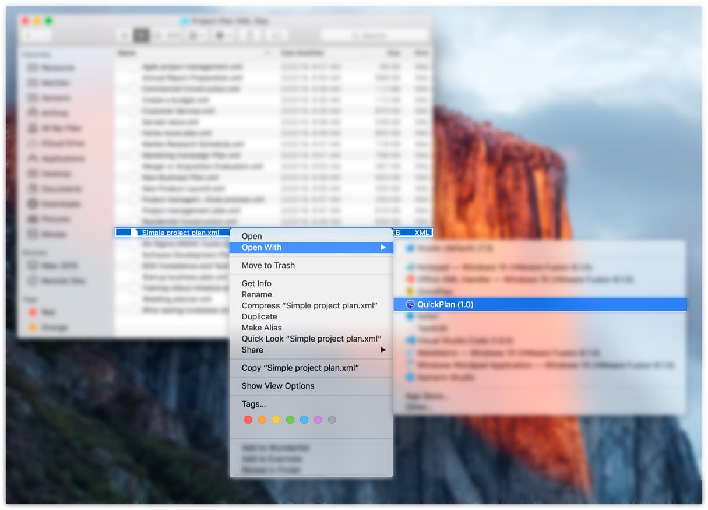Screen dimensions: 708x510
Task: Expand the Share submenu arrow
Action: (x=383, y=350)
